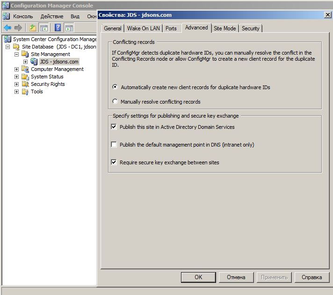This screenshot has width=333, height=295.
Task: Select the Security Rights tree item
Action: tap(48, 84)
